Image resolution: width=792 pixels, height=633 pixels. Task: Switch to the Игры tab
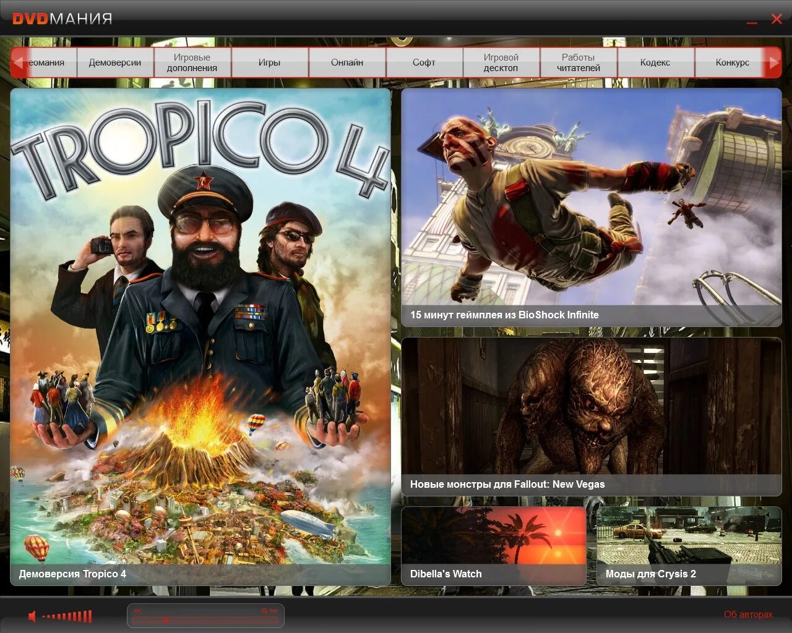point(269,62)
